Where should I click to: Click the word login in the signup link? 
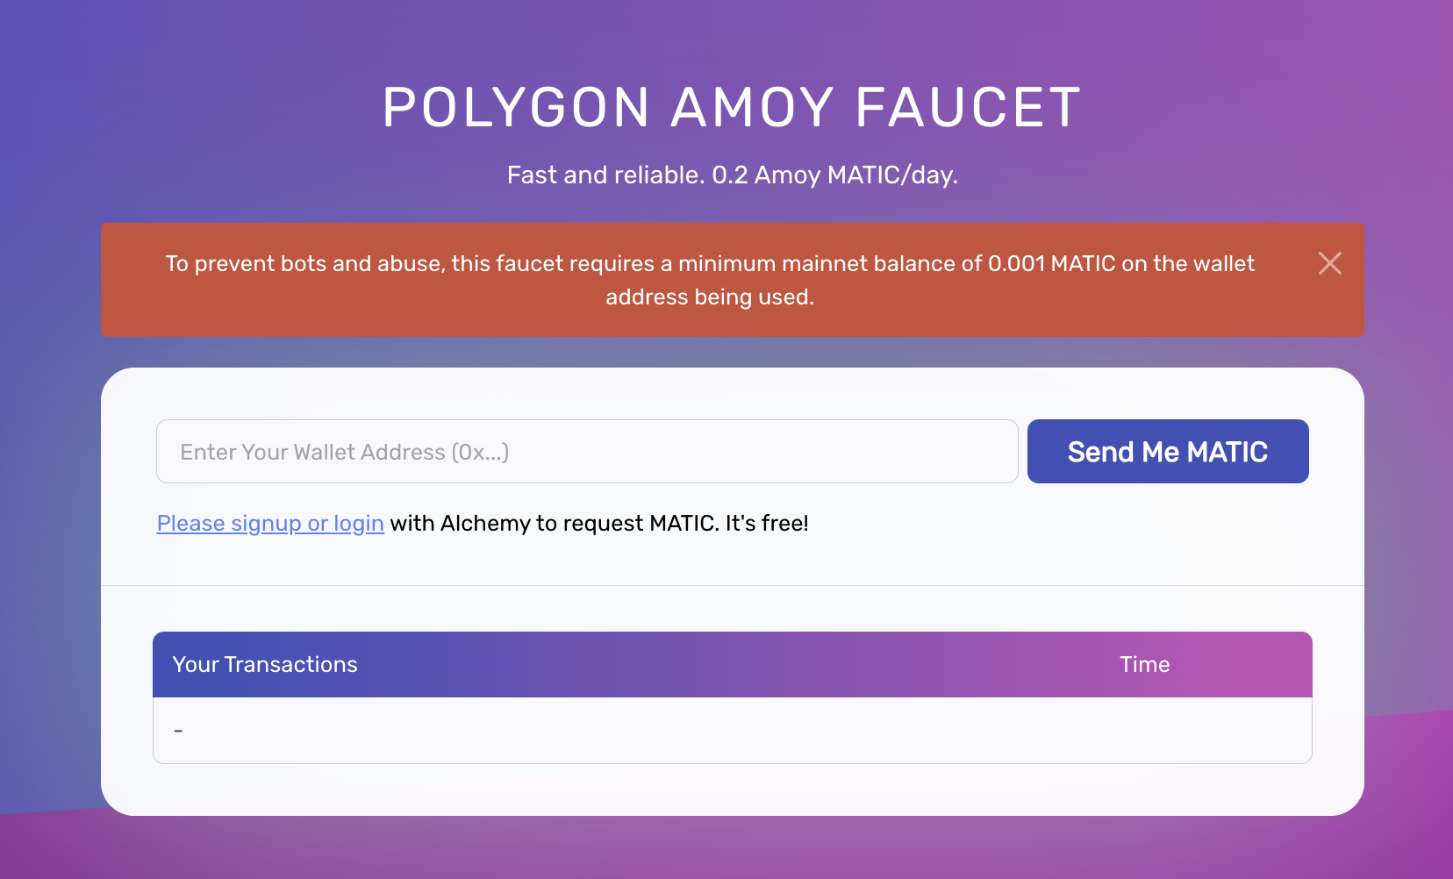coord(359,523)
